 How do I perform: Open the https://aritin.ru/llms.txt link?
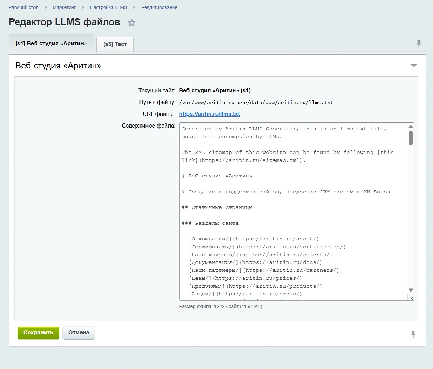(209, 114)
